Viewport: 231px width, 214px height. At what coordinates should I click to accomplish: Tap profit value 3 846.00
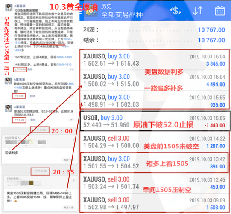(x=216, y=64)
